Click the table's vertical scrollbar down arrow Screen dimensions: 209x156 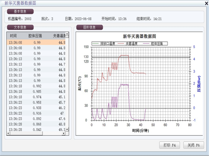pyautogui.click(x=67, y=129)
